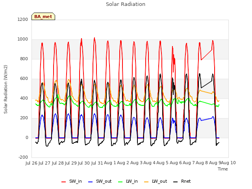
Task: Click the black Rnet legend swatch
Action: (x=176, y=182)
